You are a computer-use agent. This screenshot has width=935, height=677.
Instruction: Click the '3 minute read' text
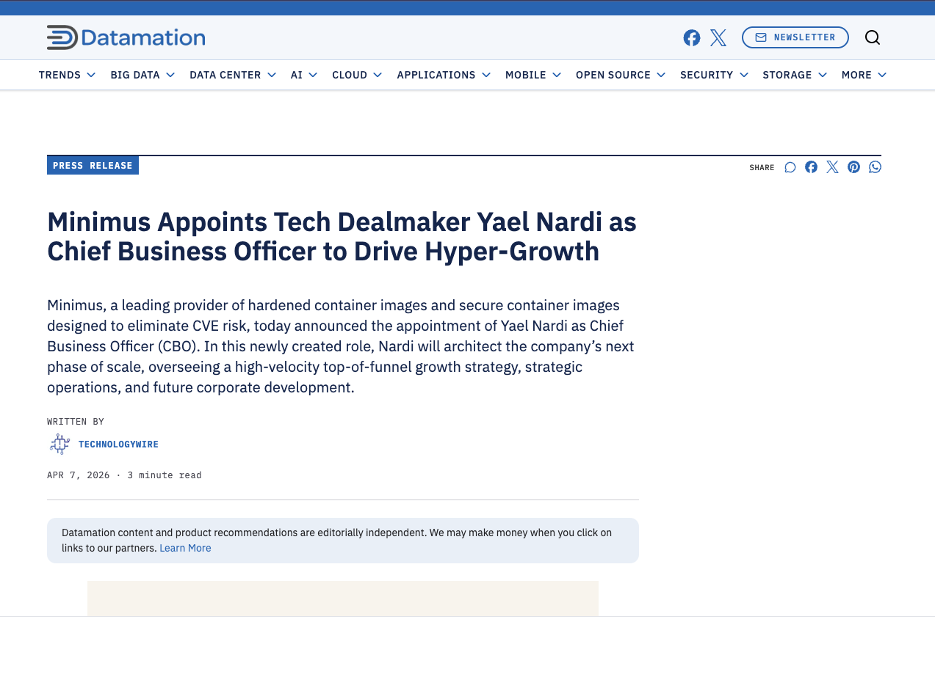click(x=165, y=475)
